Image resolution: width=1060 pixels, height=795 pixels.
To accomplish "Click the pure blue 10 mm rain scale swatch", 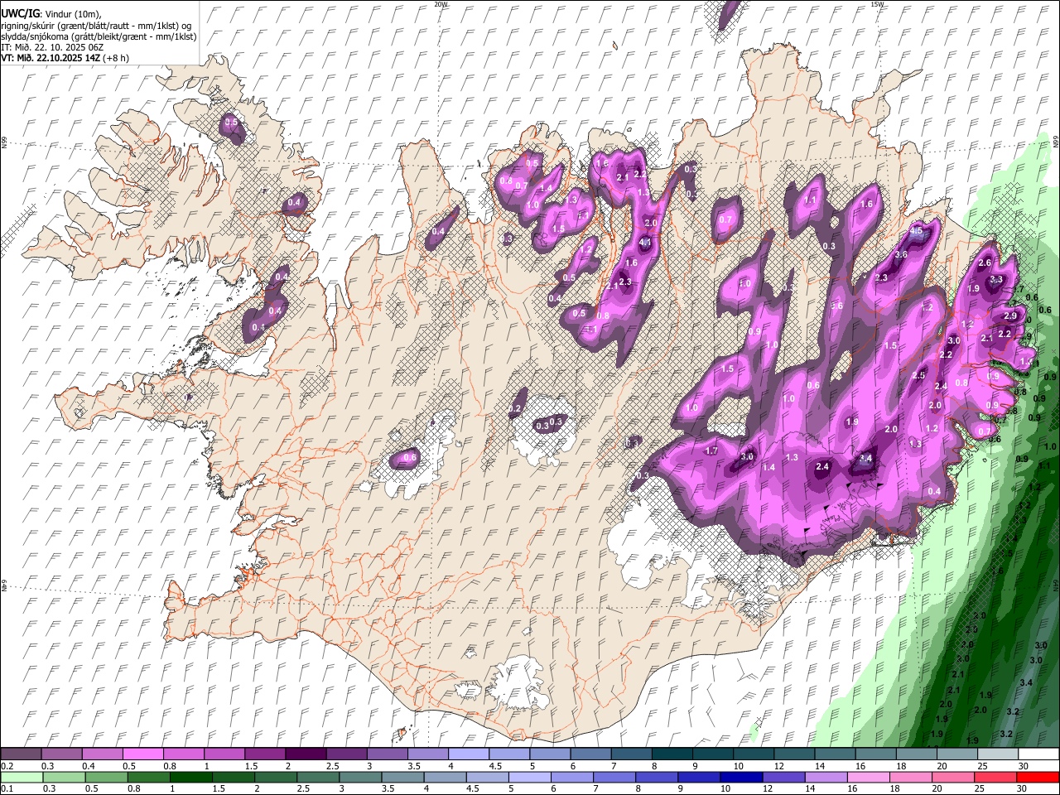I will pyautogui.click(x=740, y=778).
